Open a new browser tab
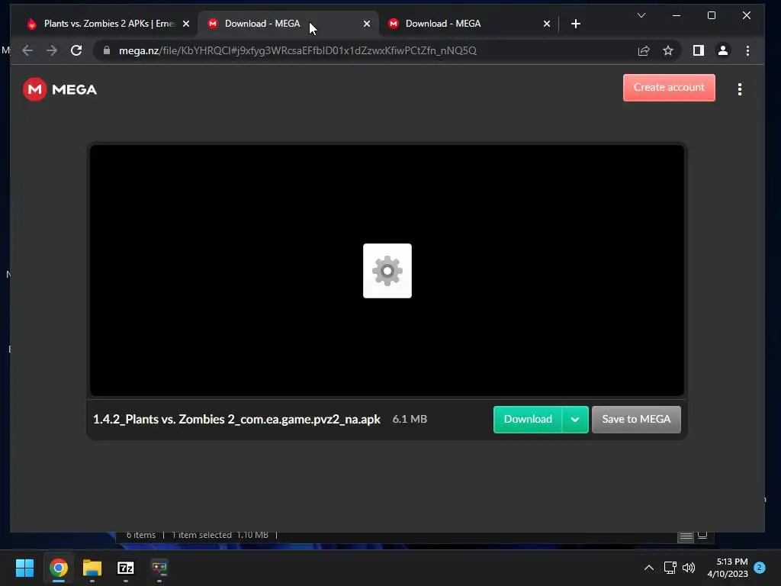The height and width of the screenshot is (586, 781). pos(575,24)
